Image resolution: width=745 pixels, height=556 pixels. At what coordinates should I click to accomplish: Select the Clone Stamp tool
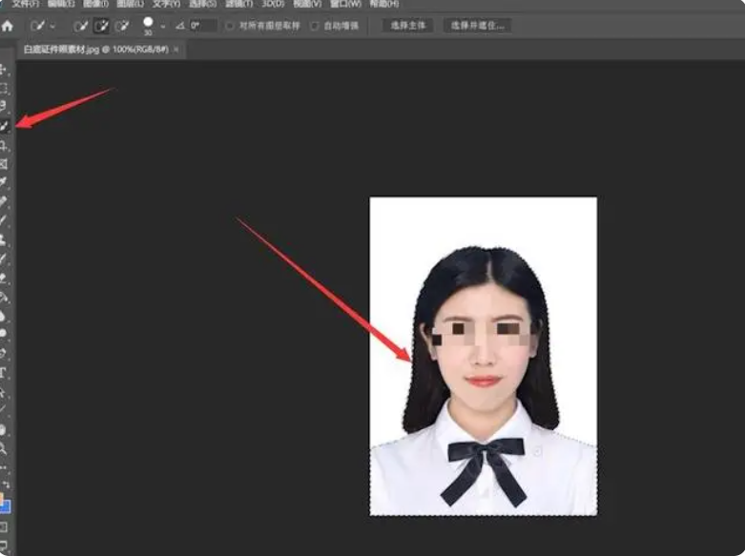click(4, 239)
